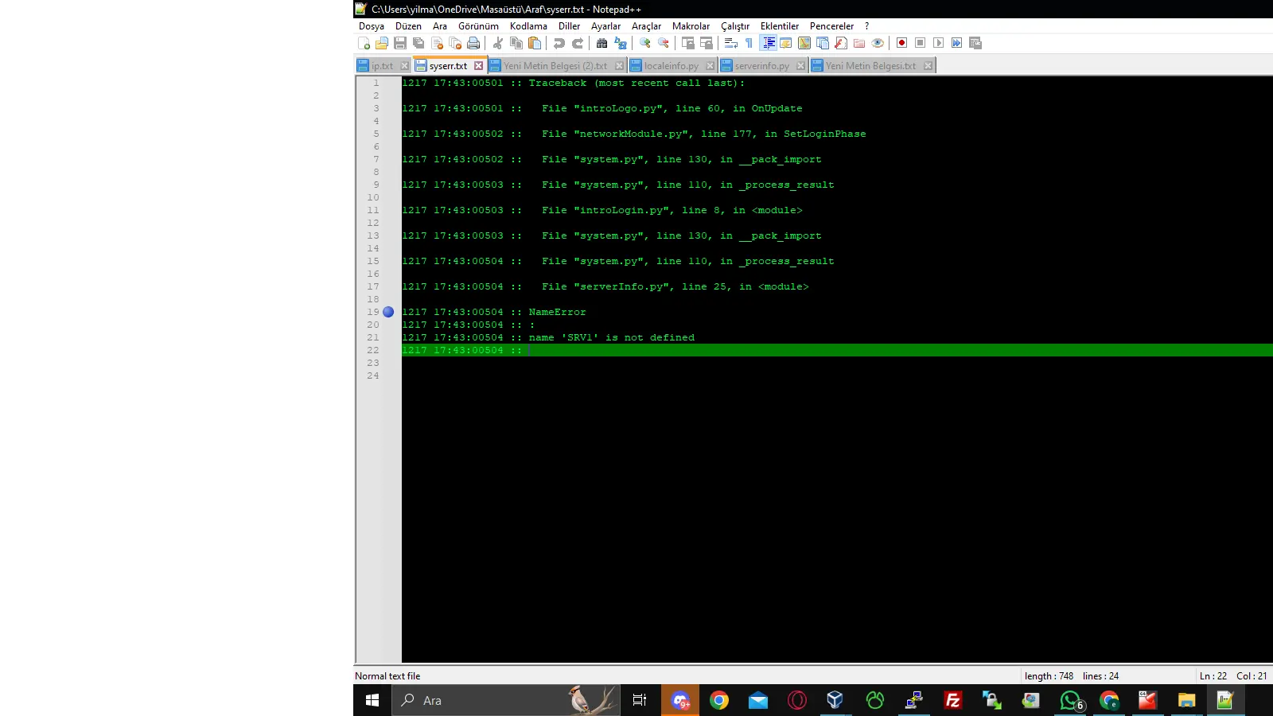
Task: Toggle the Monitoring eye icon
Action: pyautogui.click(x=878, y=43)
